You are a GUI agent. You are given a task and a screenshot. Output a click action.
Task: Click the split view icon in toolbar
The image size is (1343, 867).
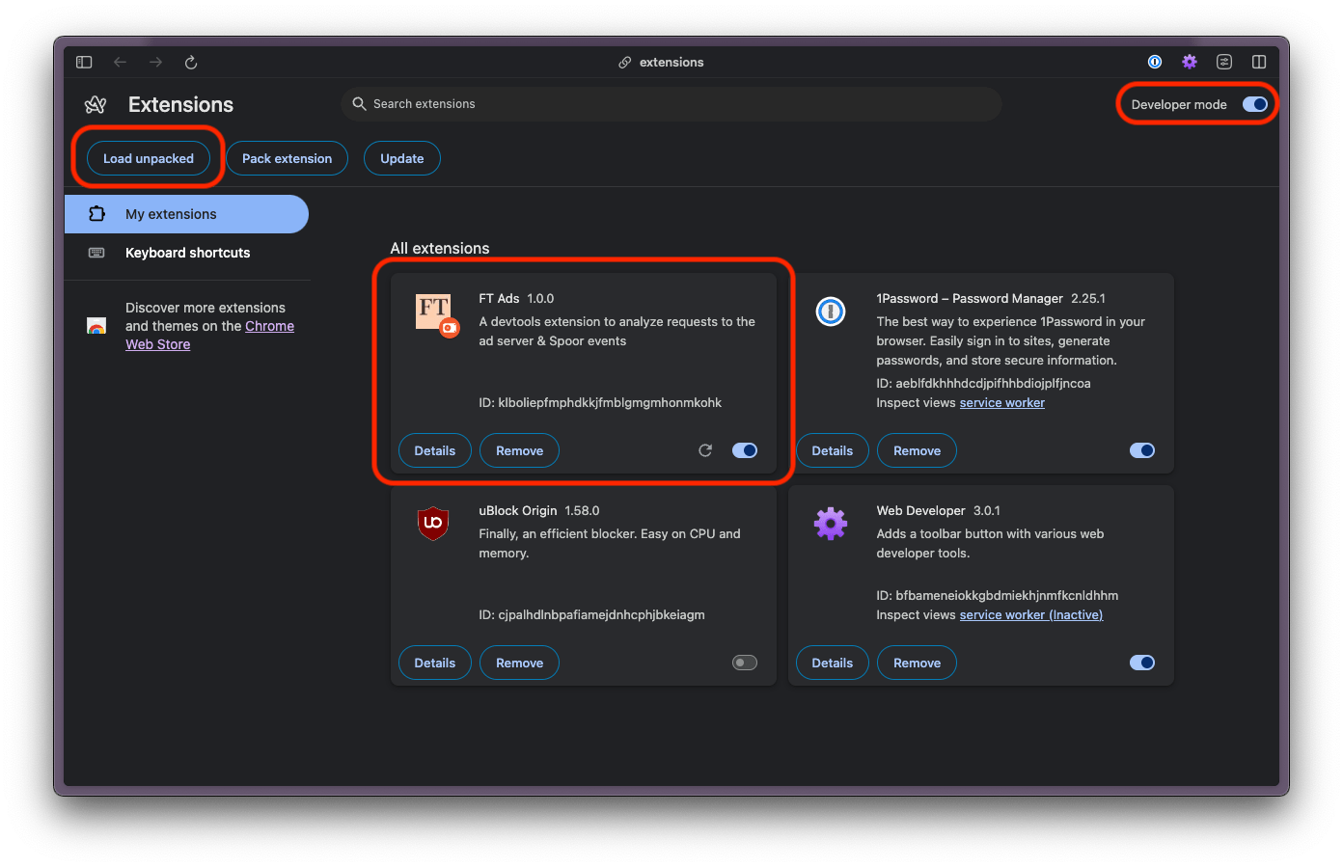click(1259, 62)
